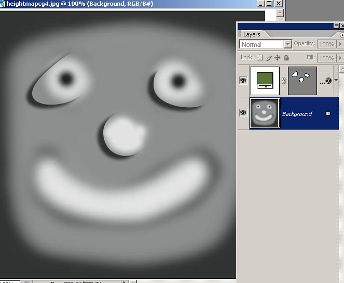Click the heightmapcg4.jpg title bar text
The image size is (344, 283).
(x=80, y=4)
